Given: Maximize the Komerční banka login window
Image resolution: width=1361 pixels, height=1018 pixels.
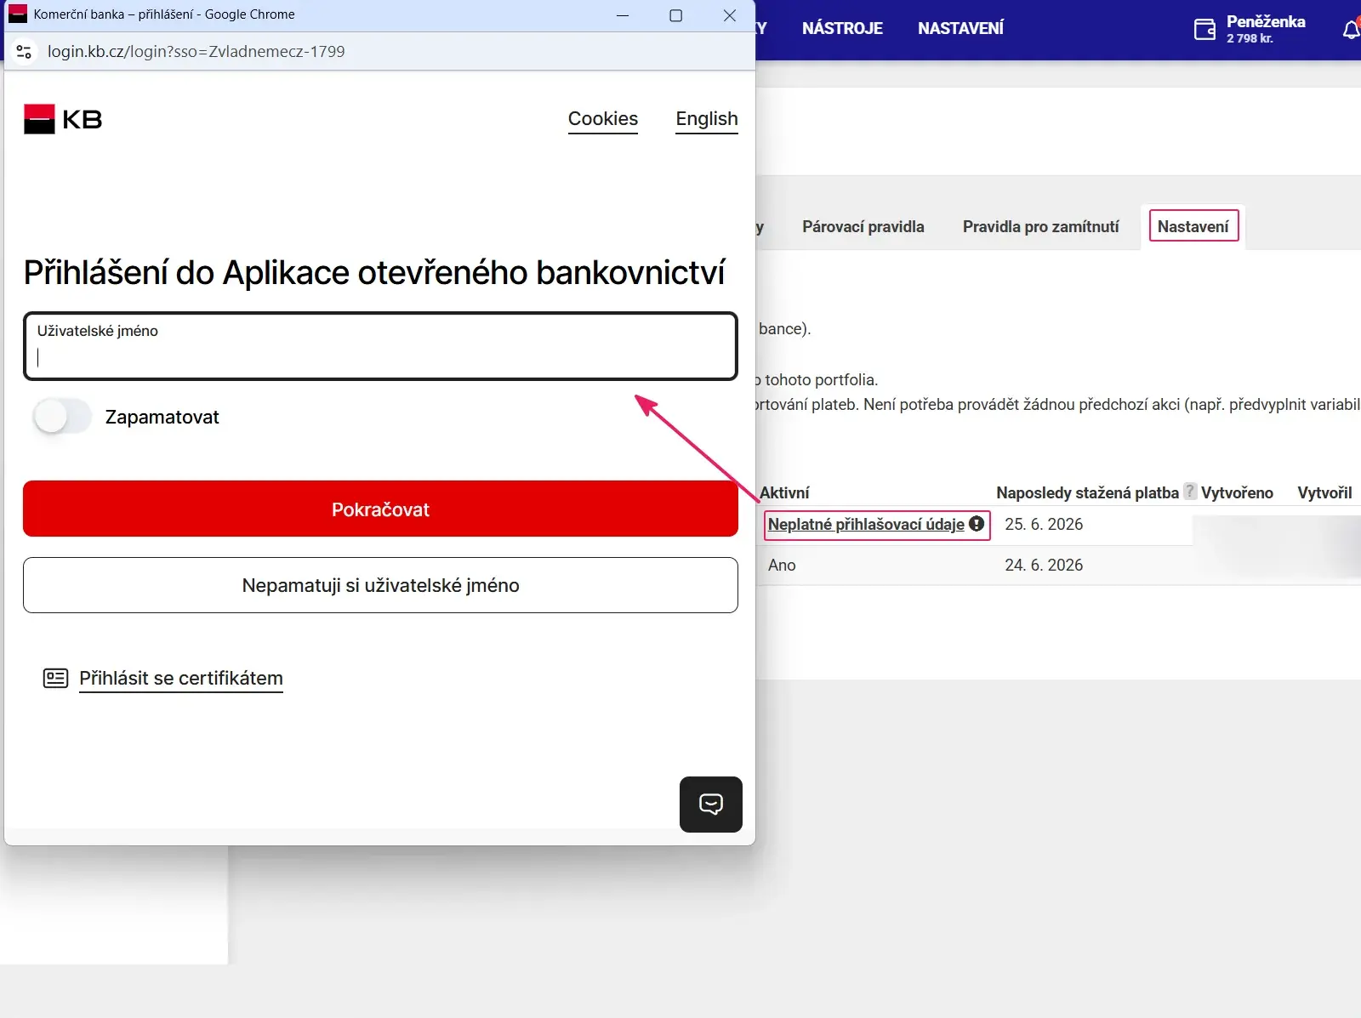Looking at the screenshot, I should pos(676,15).
